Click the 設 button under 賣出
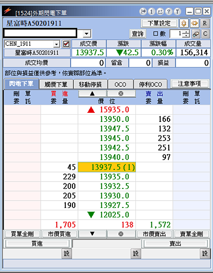213x273 pixels. (205, 253)
